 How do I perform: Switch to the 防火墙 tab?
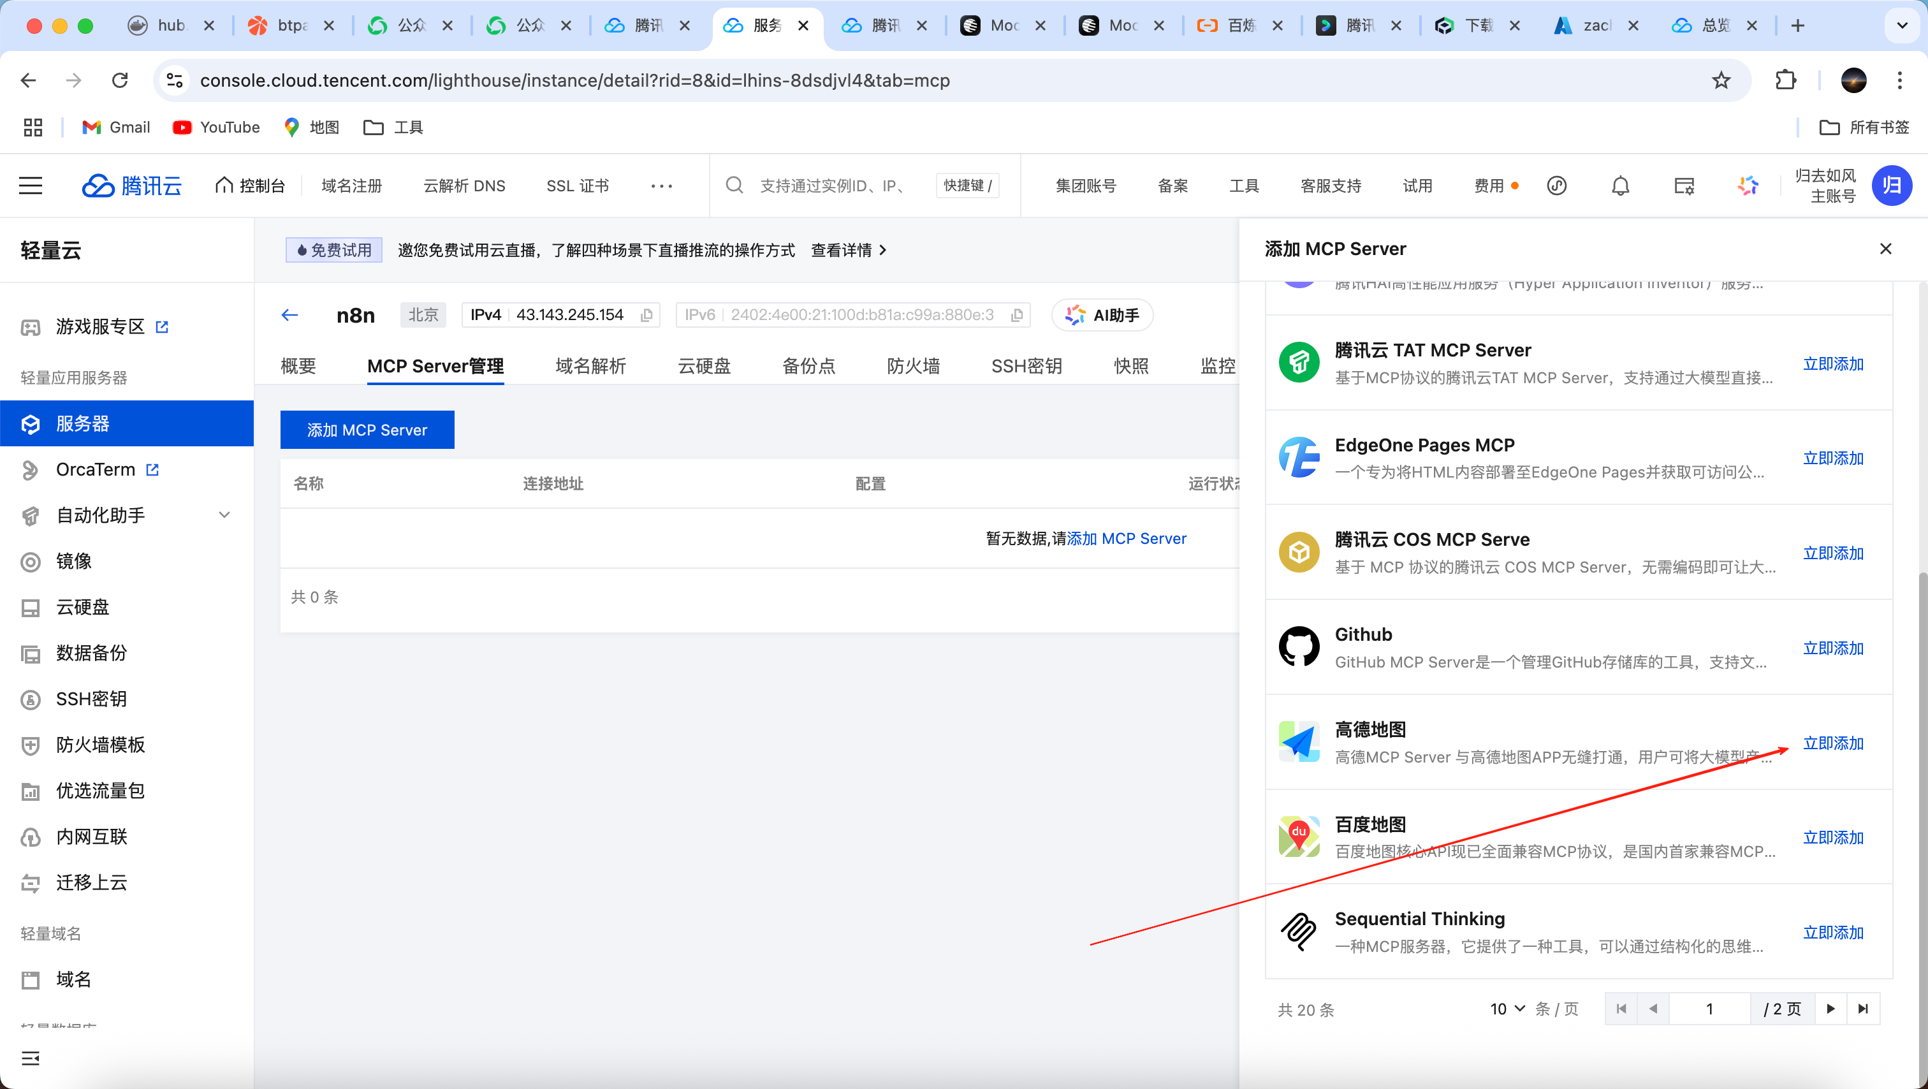(914, 366)
